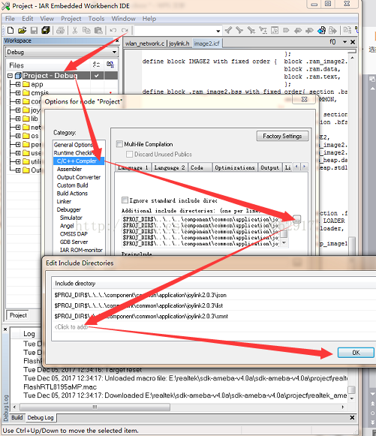Viewport: 376px width, 436px height.
Task: Switch to the Build log tab
Action: pyautogui.click(x=17, y=417)
